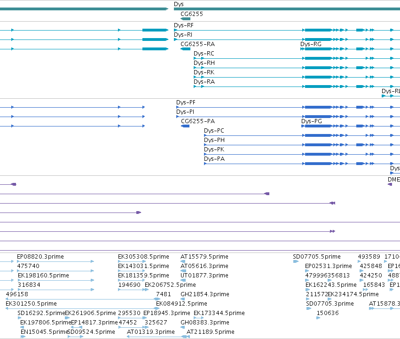Open EST SD16292.5prime
Image resolution: width=400 pixels, height=339 pixels.
(41, 313)
